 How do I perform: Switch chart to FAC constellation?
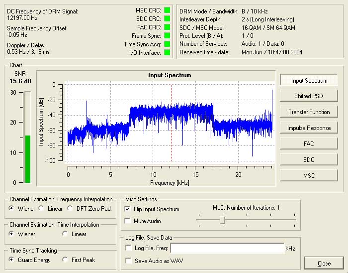(309, 144)
